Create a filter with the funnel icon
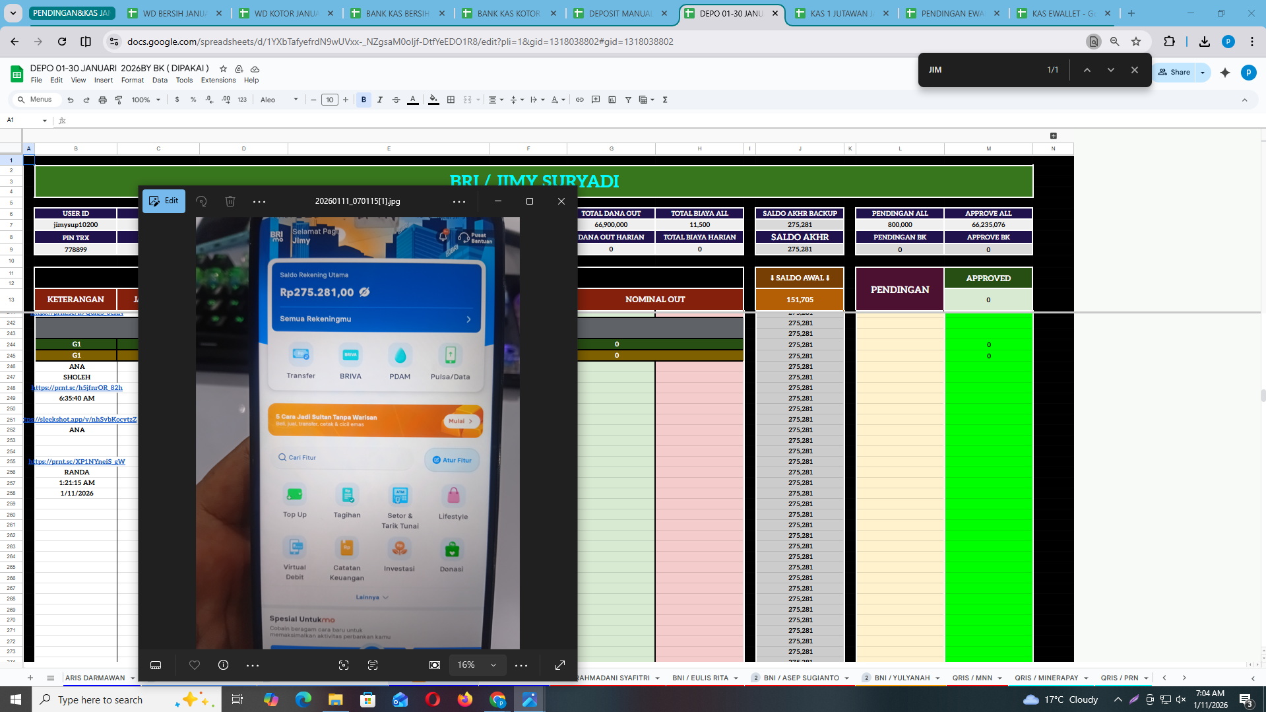This screenshot has width=1266, height=712. 628,100
